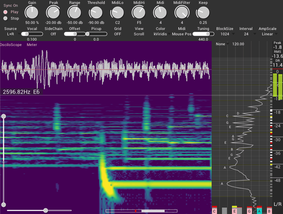
Task: Click the Keep knob
Action: [203, 12]
